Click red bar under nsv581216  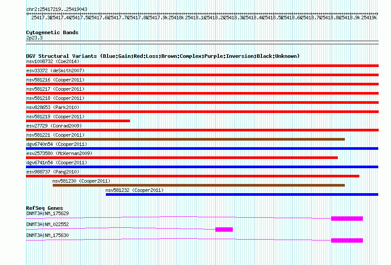(202, 84)
